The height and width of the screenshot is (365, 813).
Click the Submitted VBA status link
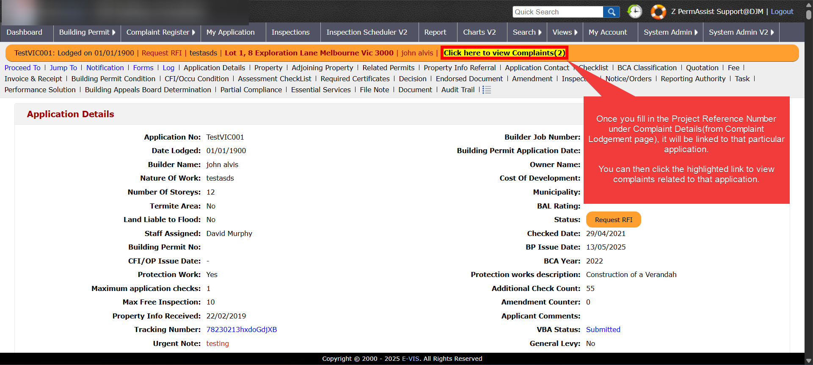[x=603, y=329]
